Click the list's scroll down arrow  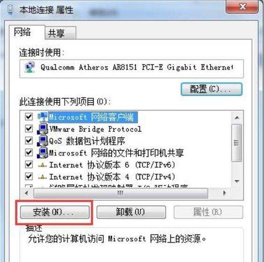237,181
